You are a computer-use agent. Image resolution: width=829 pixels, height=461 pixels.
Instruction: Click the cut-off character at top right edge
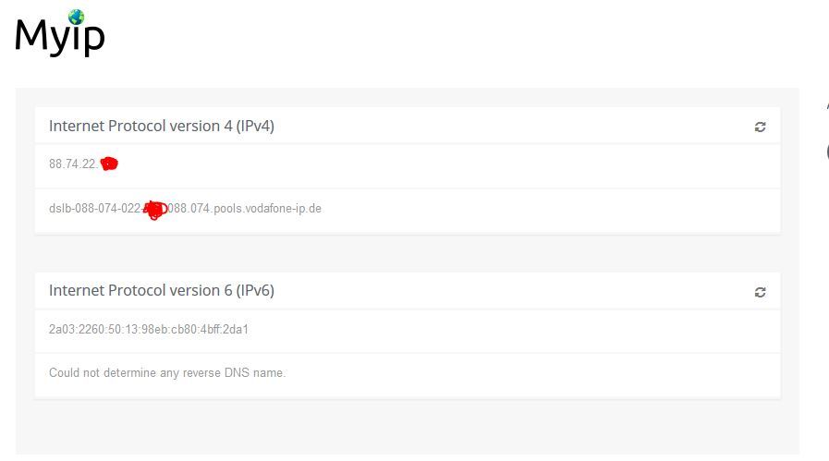point(827,106)
